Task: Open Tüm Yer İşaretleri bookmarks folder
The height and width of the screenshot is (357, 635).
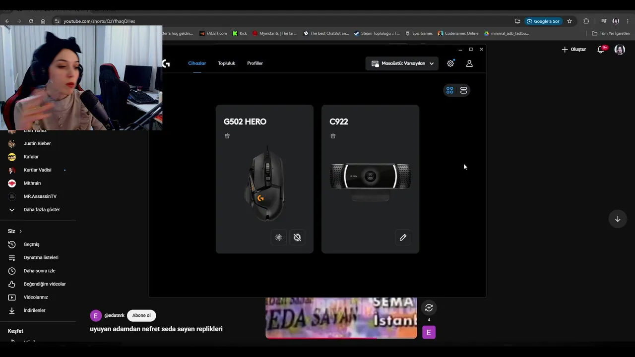Action: tap(611, 33)
